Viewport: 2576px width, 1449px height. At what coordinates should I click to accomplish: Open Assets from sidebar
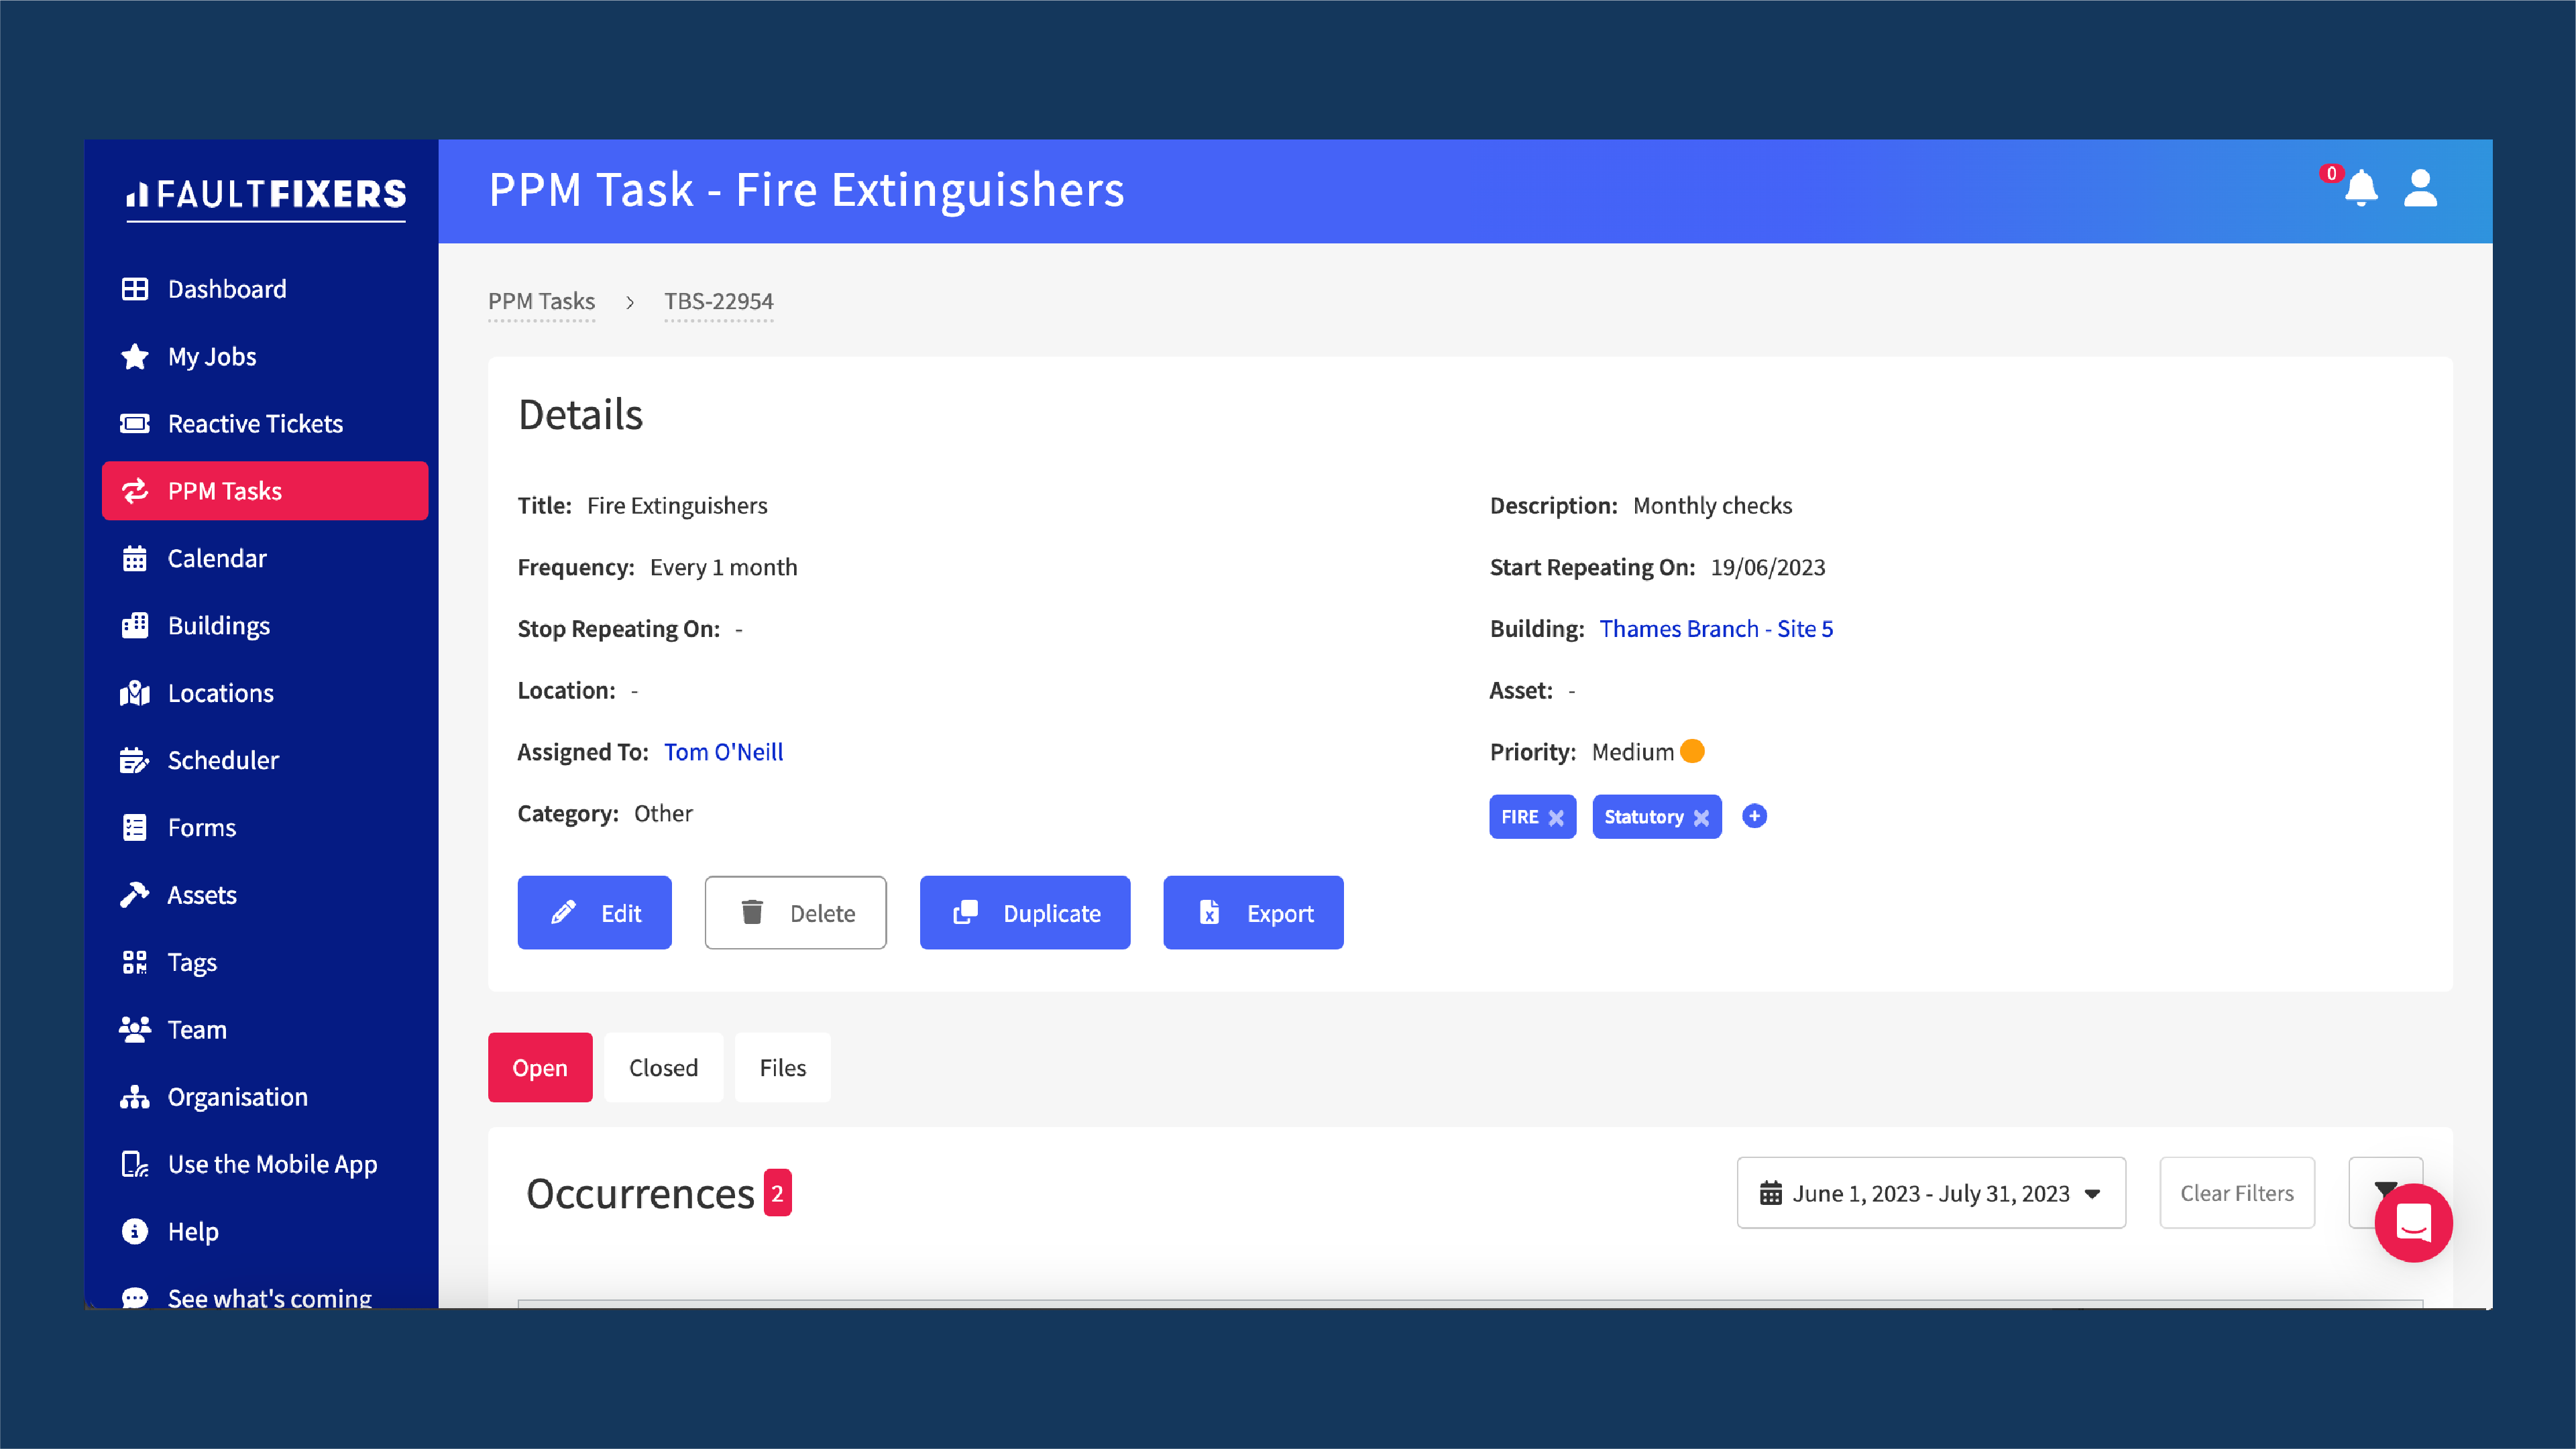click(202, 895)
